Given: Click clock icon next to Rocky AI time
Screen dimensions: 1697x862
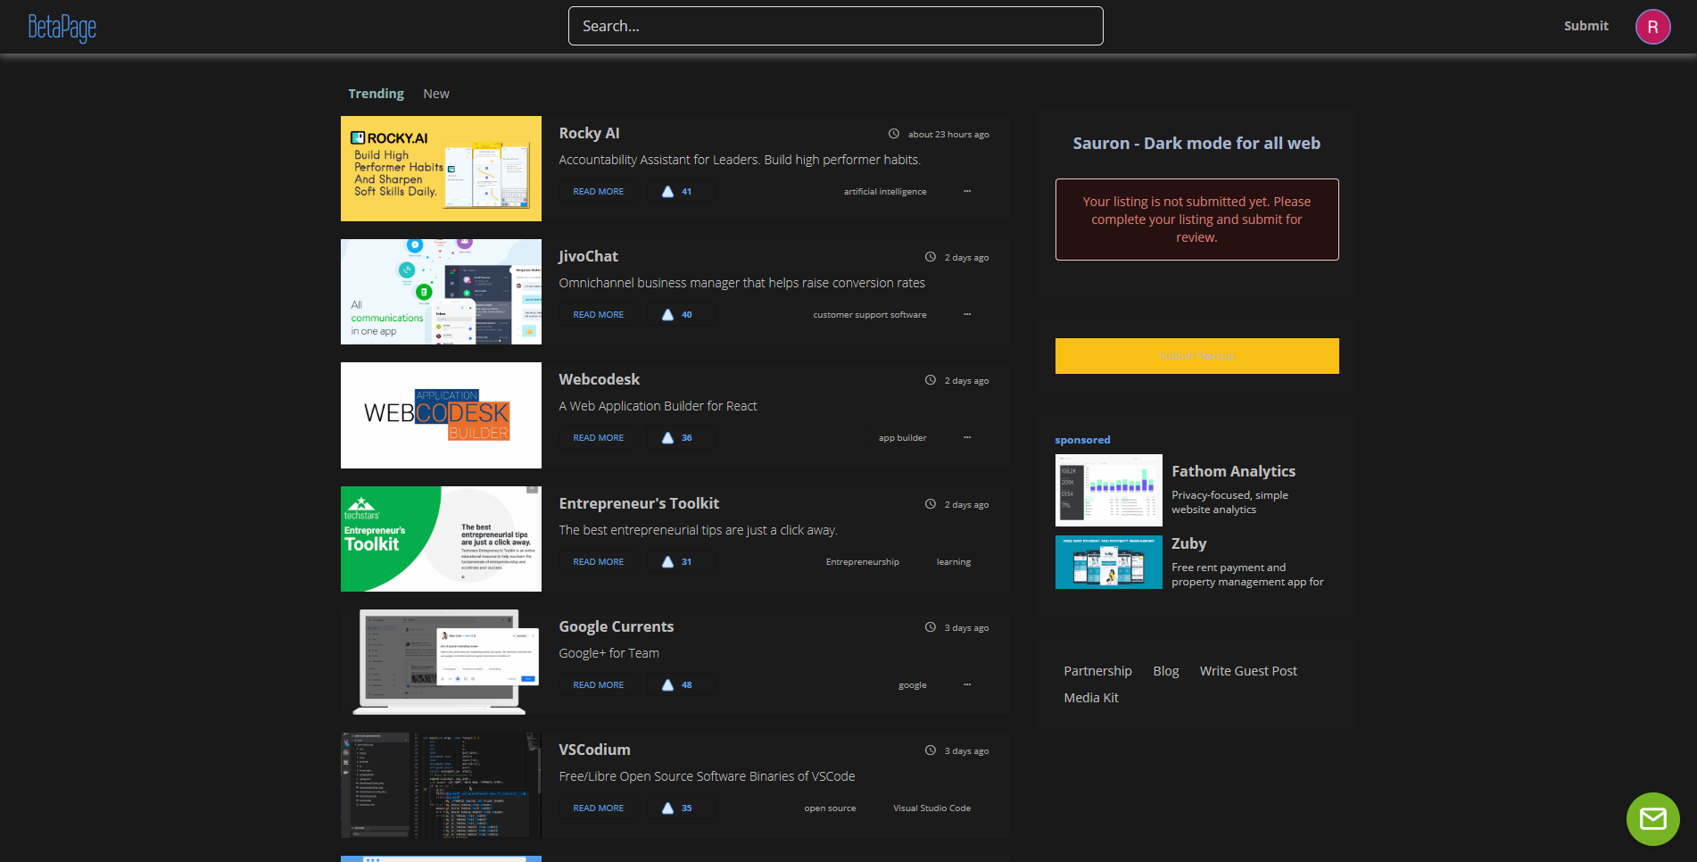Looking at the screenshot, I should coord(893,134).
